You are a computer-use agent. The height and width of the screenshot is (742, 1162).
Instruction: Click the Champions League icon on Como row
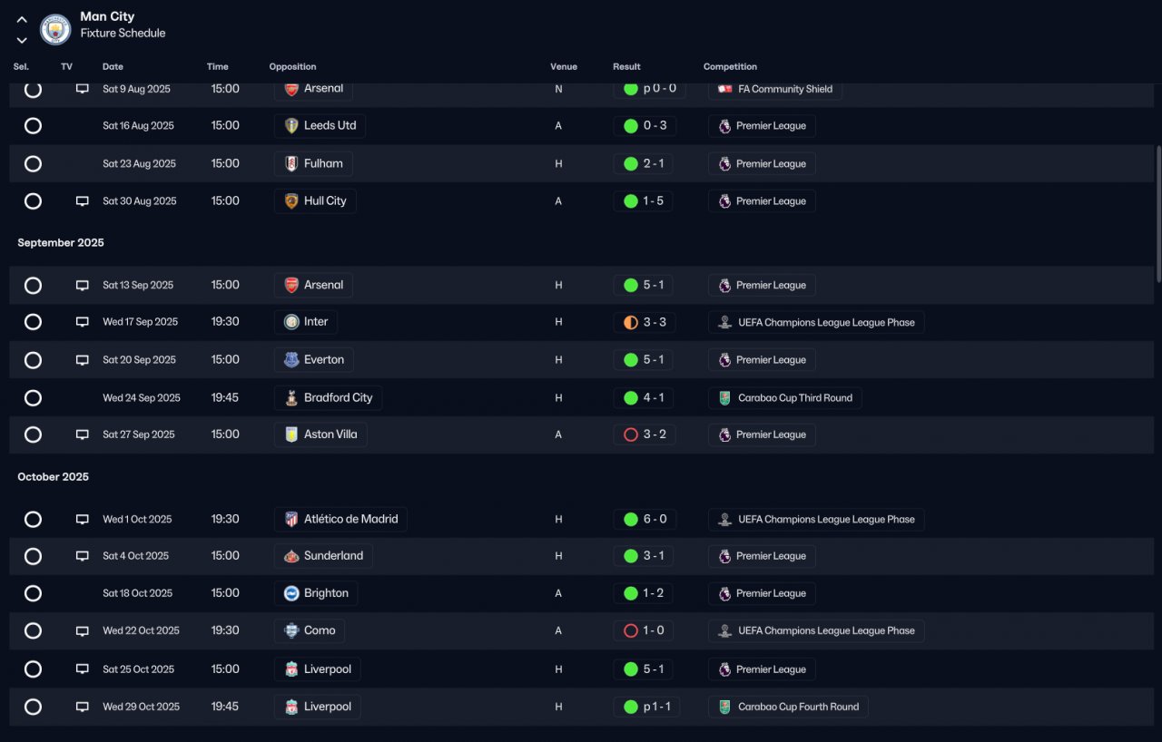click(x=724, y=630)
